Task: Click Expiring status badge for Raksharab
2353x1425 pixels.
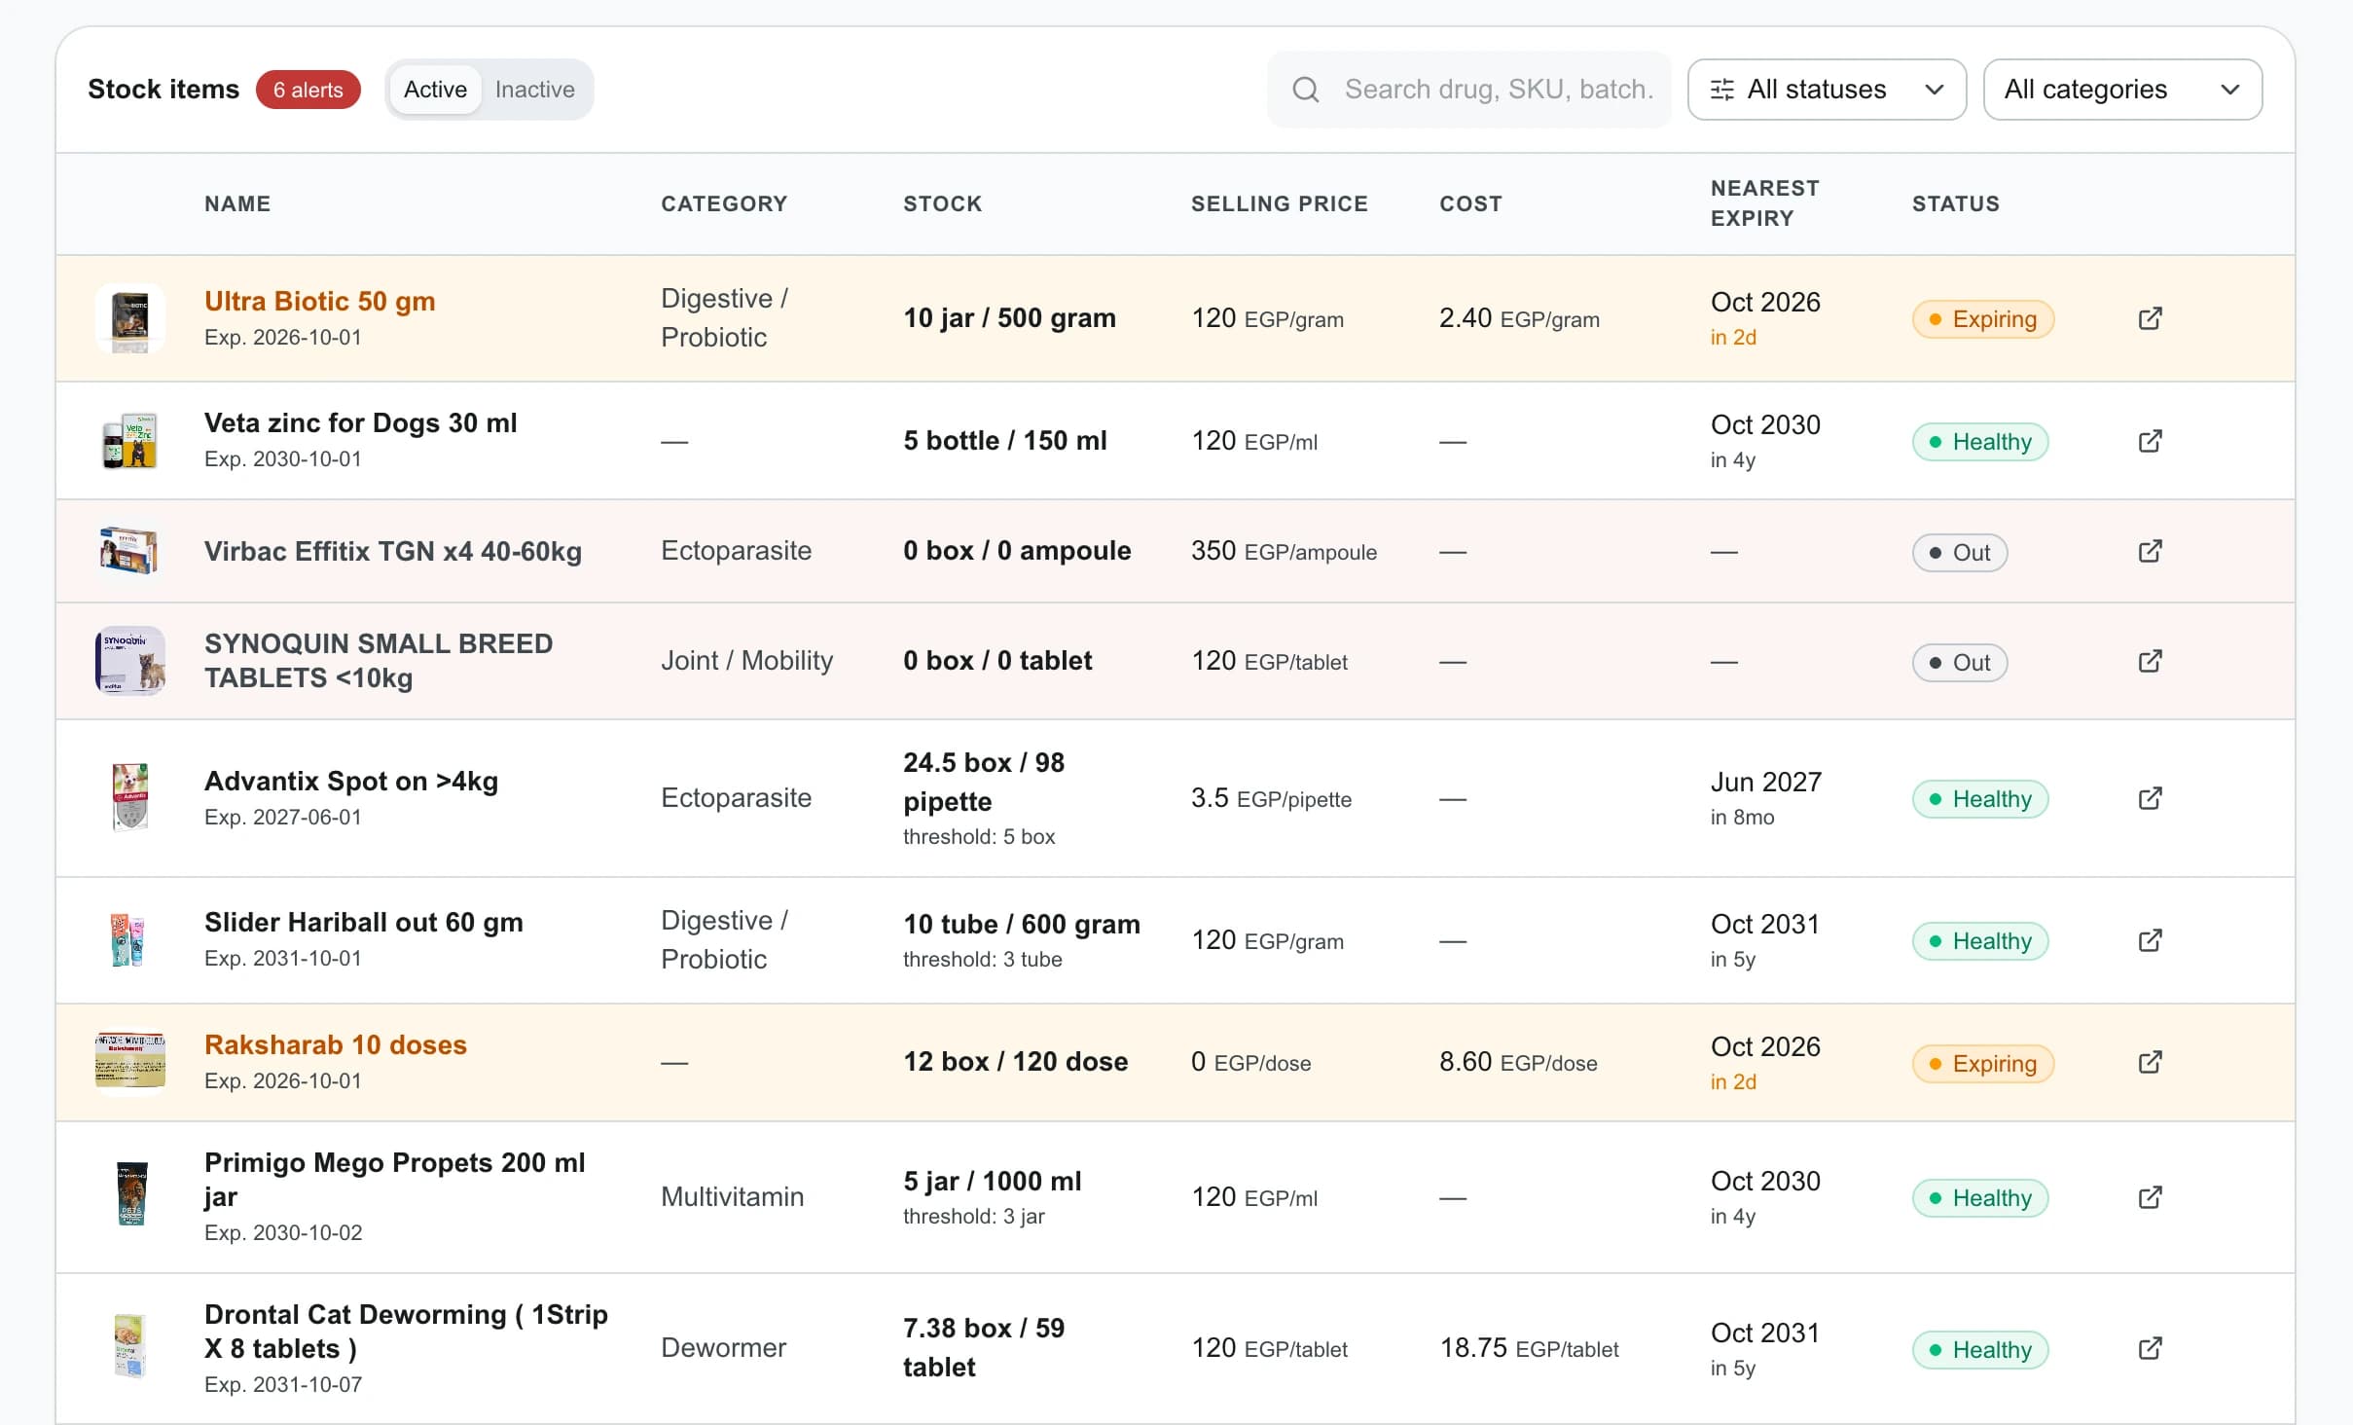Action: coord(1982,1064)
